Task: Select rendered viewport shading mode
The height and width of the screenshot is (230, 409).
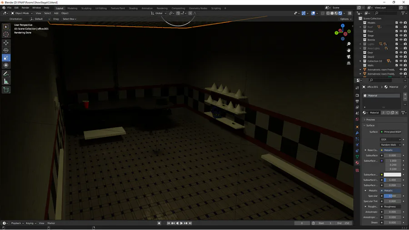Action: (340, 13)
